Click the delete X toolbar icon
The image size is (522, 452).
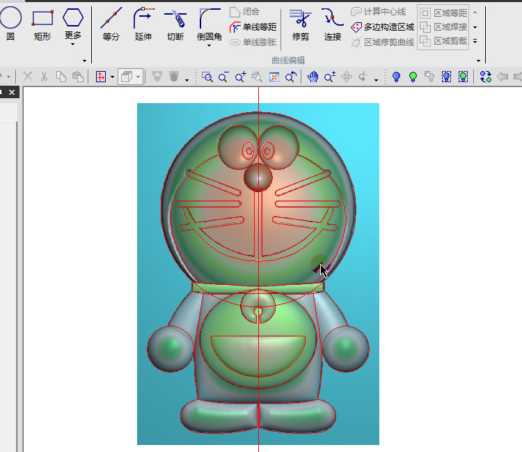coord(28,77)
